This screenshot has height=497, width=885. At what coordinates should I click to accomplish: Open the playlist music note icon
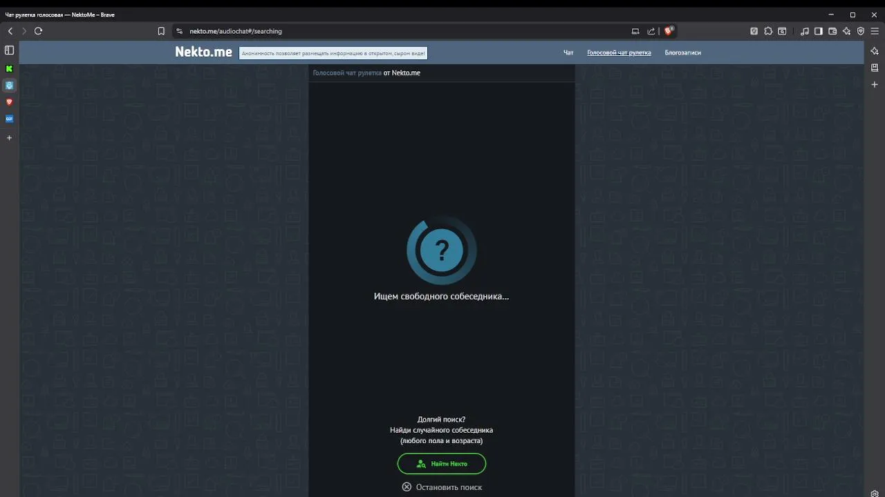(x=805, y=31)
